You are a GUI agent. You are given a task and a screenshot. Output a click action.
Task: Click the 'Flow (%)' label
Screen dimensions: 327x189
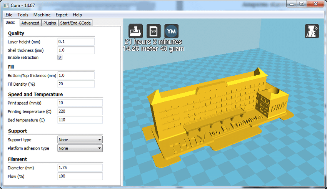(x=16, y=176)
